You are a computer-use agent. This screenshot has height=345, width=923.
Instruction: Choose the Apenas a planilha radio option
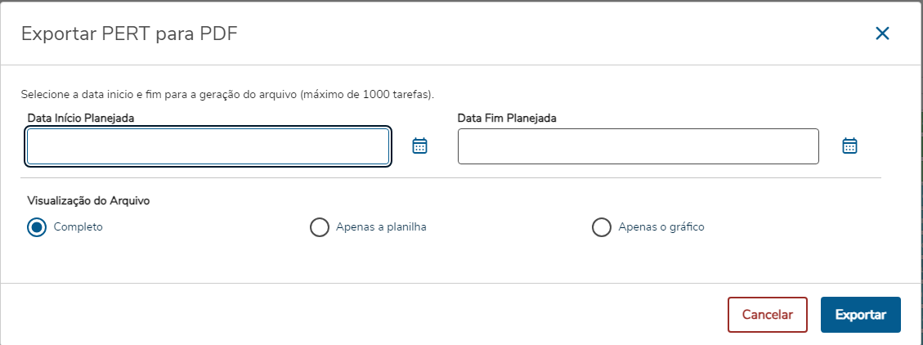point(320,227)
